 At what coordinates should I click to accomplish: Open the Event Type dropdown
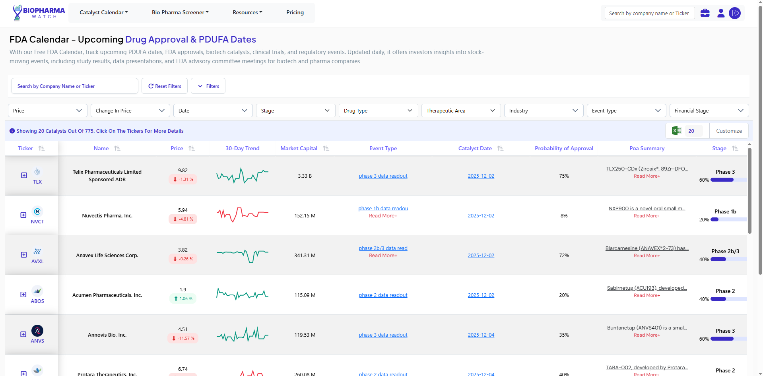627,110
